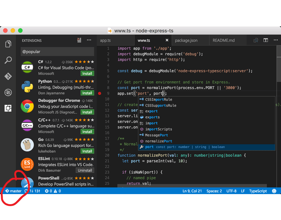Viewport: 281px width, 220px height.
Task: Open feedback smiley in status bar
Action: coord(274,191)
